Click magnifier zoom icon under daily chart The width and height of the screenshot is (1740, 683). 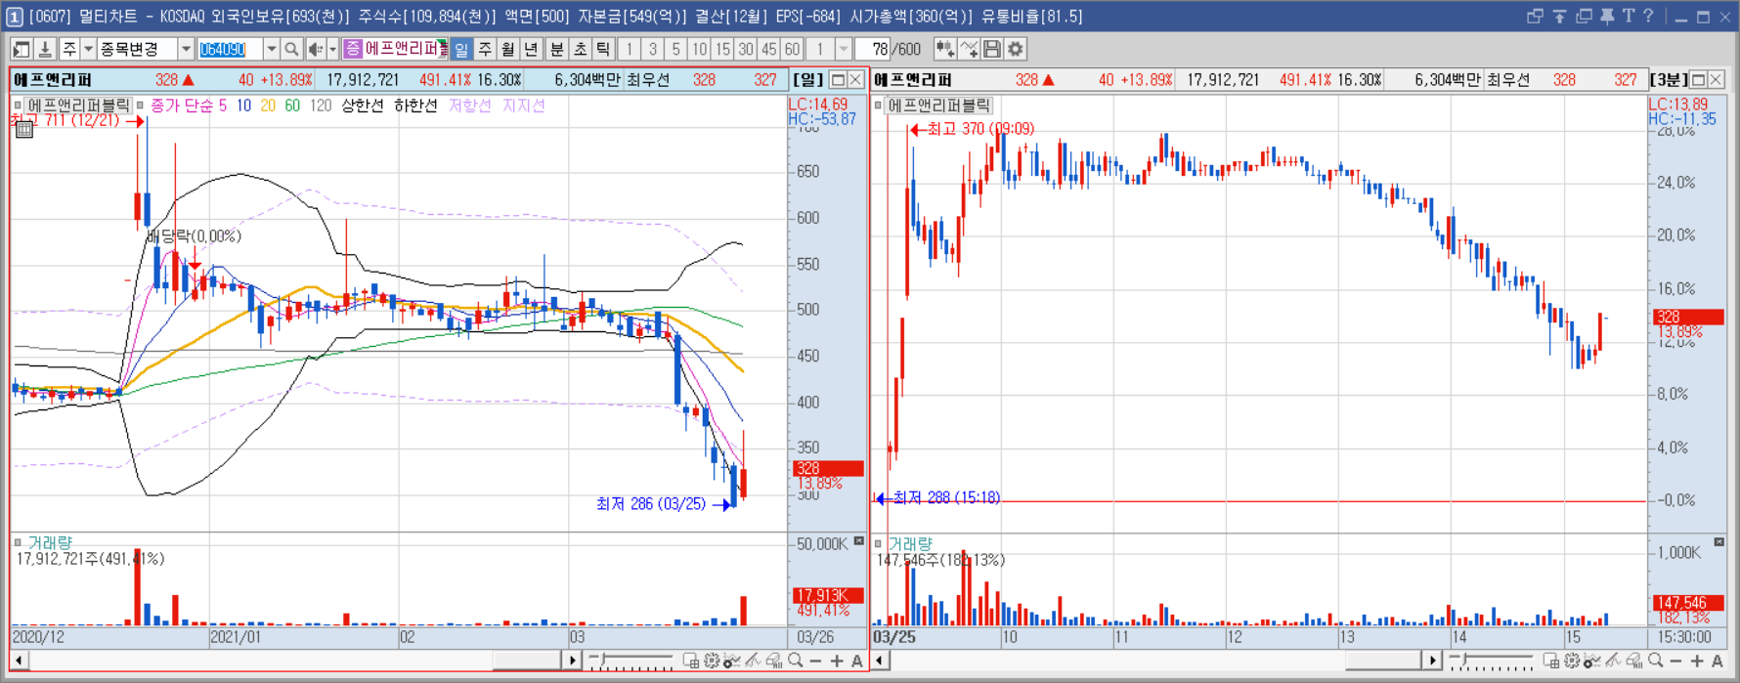[796, 662]
